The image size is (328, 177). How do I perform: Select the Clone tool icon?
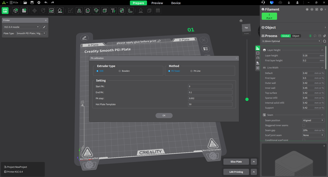pyautogui.click(x=87, y=11)
